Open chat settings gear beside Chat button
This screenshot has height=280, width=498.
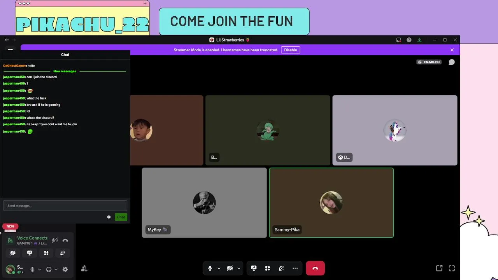pyautogui.click(x=109, y=217)
